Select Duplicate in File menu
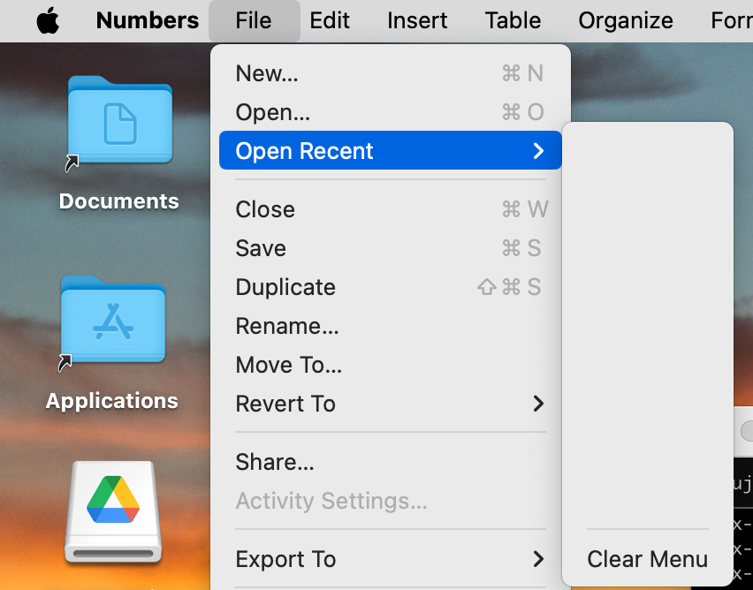The height and width of the screenshot is (590, 753). 285,287
